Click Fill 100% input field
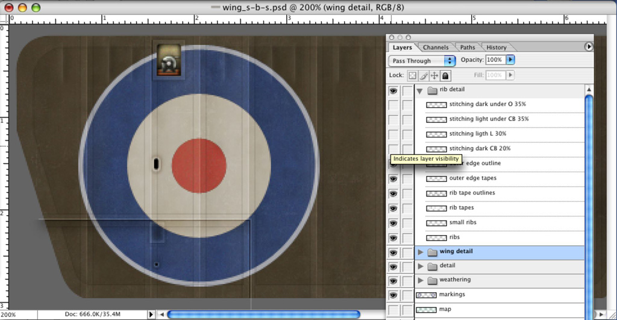 496,75
